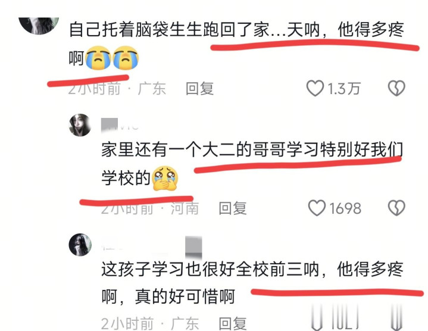Reply to the bottom comment from 广东

coord(233,324)
